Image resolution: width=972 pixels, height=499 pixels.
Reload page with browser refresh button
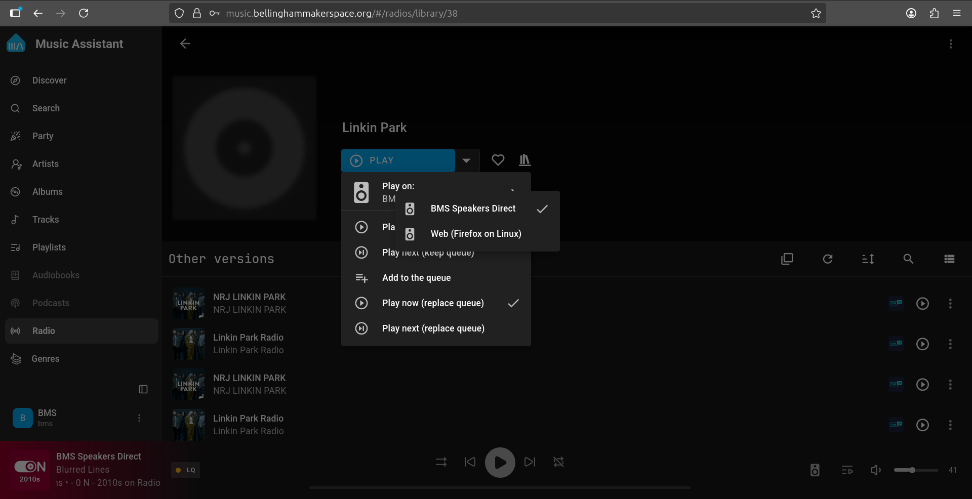coord(84,13)
